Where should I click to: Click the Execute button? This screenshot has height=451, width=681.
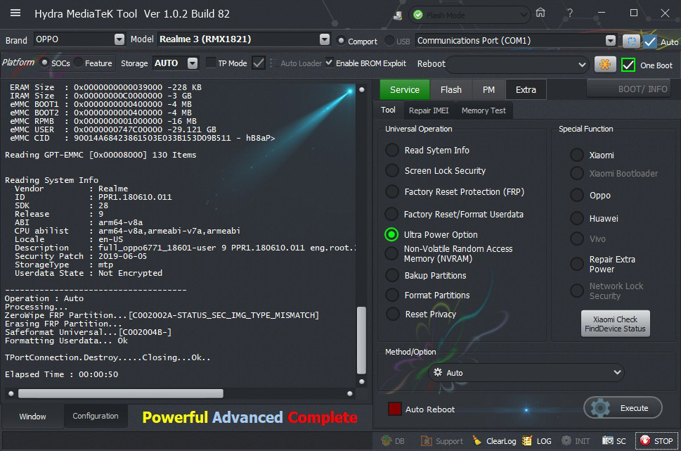coord(623,408)
